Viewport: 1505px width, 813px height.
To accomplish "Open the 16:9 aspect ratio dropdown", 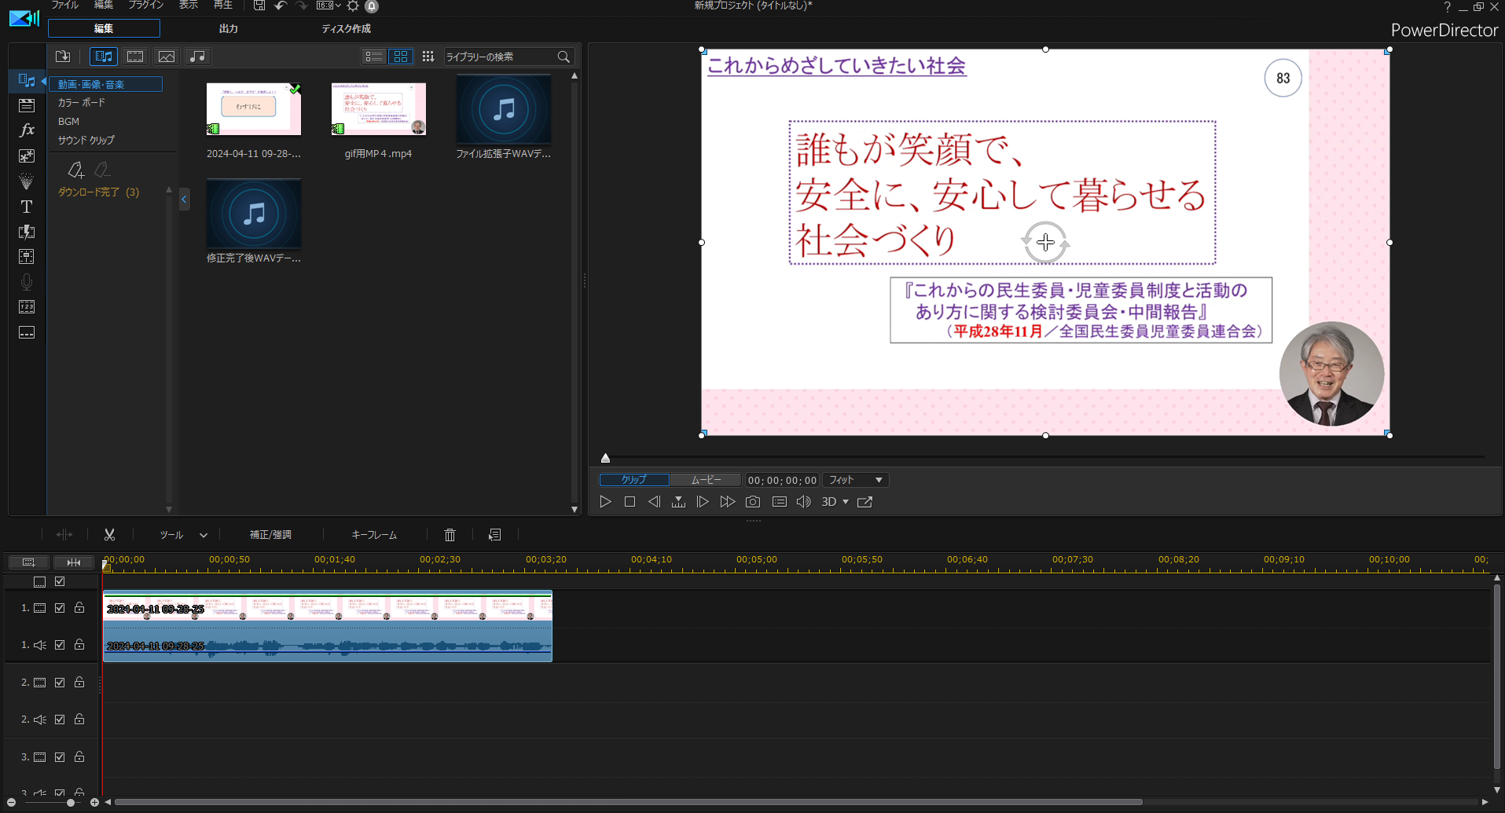I will tap(329, 5).
